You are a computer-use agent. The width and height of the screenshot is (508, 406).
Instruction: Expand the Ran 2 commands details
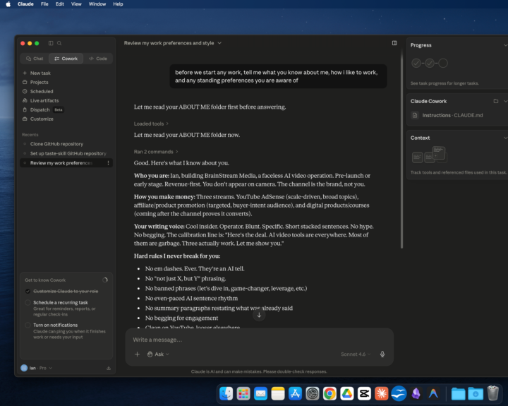pyautogui.click(x=156, y=152)
